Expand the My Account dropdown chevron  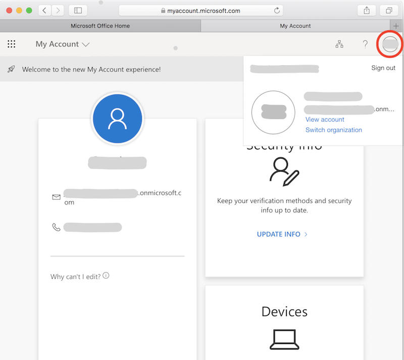[86, 44]
